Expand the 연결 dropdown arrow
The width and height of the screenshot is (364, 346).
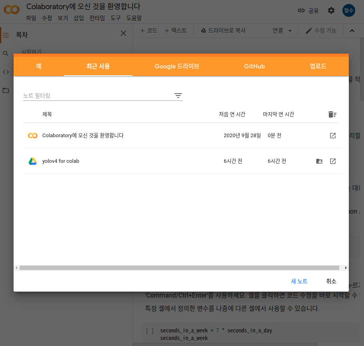pos(290,31)
